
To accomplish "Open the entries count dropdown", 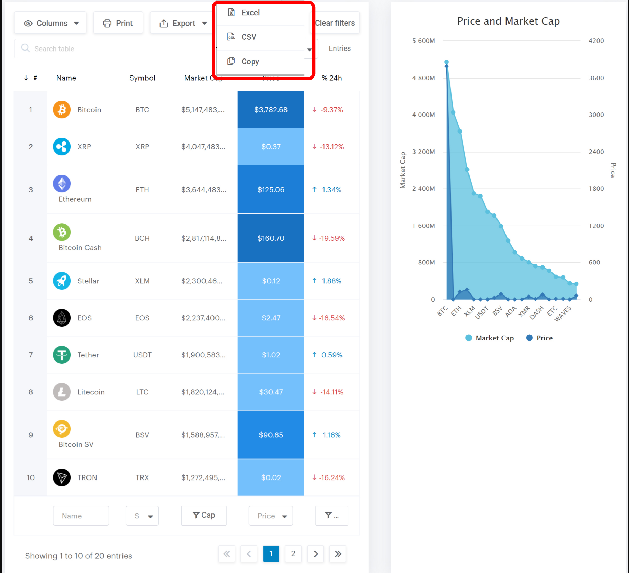I will click(310, 49).
